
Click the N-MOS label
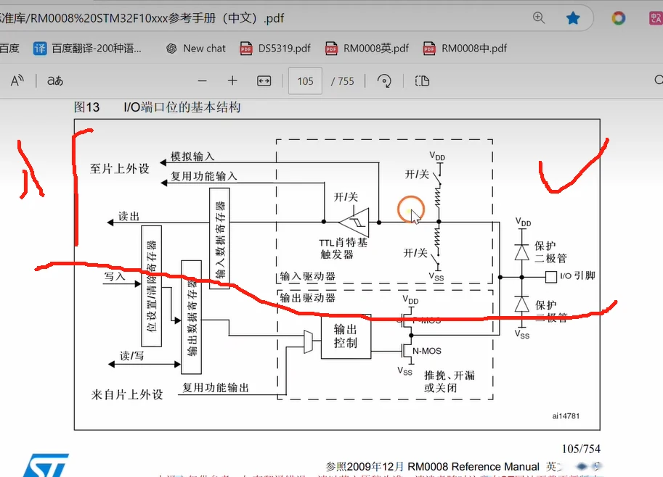427,351
